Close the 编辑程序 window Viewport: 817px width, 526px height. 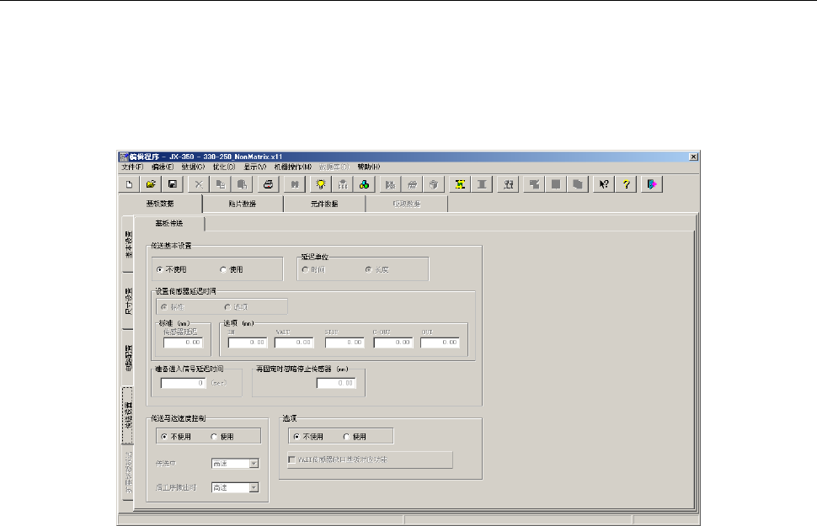[693, 157]
